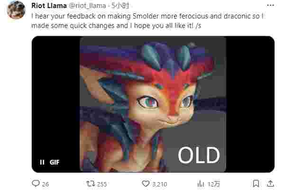
Task: Open the reply speech bubble icon
Action: (36, 183)
